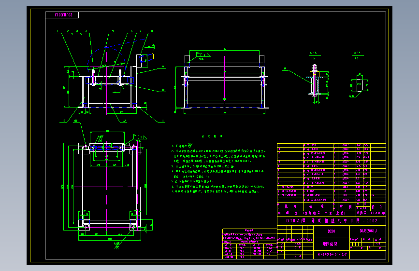Screen dimensions: 419x271
Task: Select part balloon number 14 near section view
Action: tap(285, 69)
